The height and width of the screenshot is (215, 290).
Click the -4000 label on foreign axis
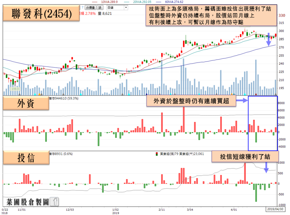282,147
